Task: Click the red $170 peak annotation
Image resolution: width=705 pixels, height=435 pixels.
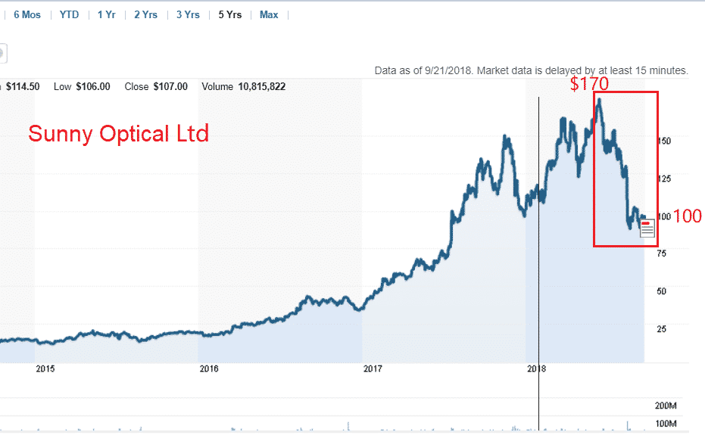Action: (589, 84)
